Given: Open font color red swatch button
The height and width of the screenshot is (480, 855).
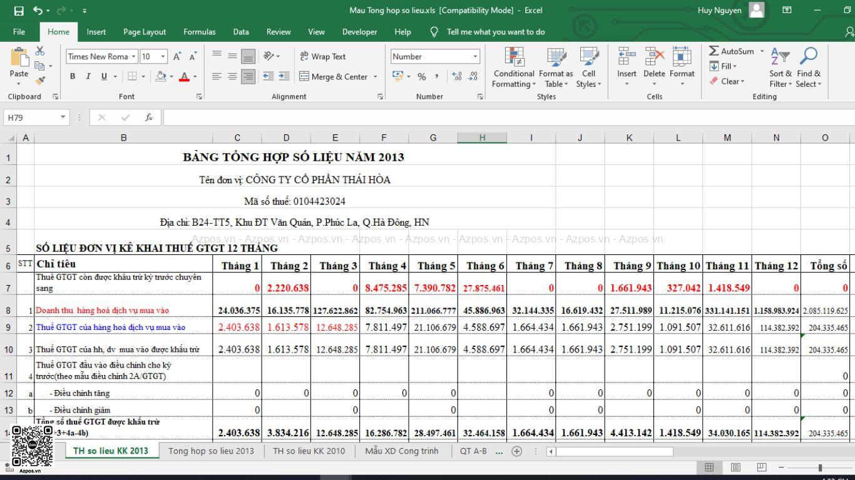Looking at the screenshot, I should [184, 76].
